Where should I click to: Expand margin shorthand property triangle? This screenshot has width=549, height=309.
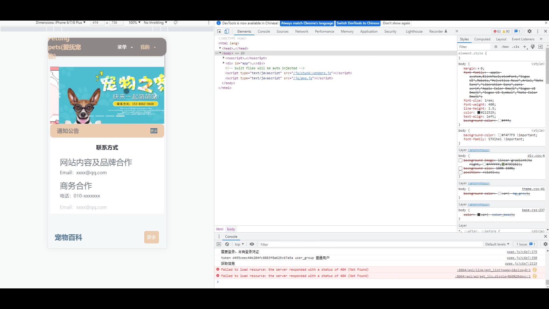[479, 68]
